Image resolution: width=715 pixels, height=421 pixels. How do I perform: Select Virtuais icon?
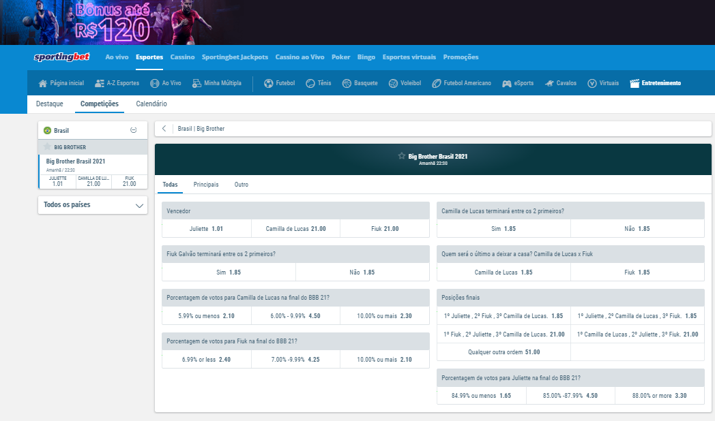point(592,83)
